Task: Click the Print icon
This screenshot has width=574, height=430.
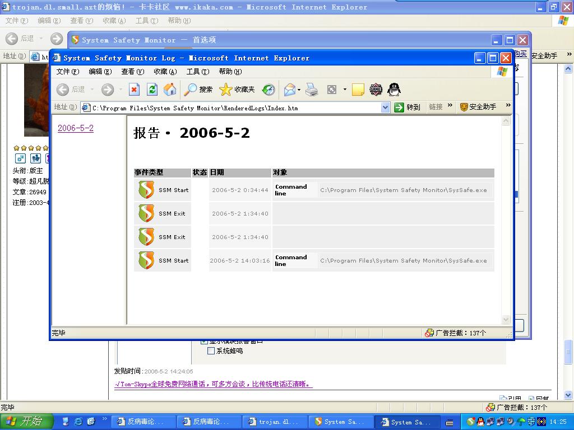Action: coord(312,90)
